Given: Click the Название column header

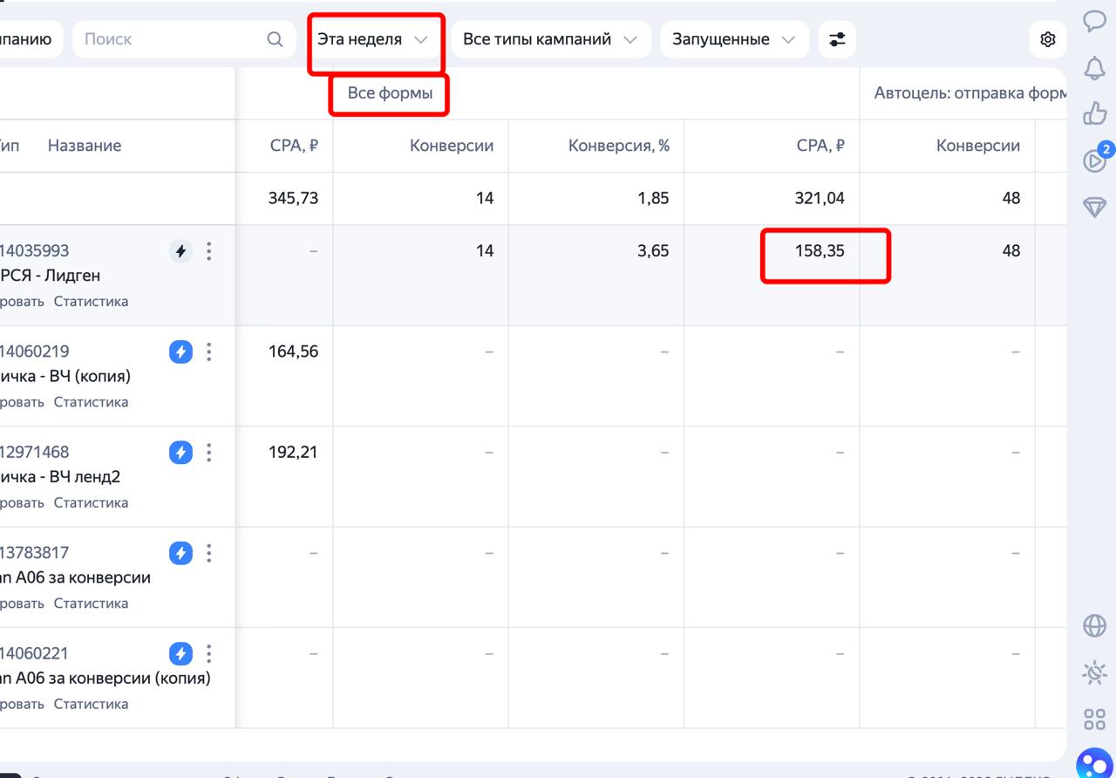Looking at the screenshot, I should [85, 146].
